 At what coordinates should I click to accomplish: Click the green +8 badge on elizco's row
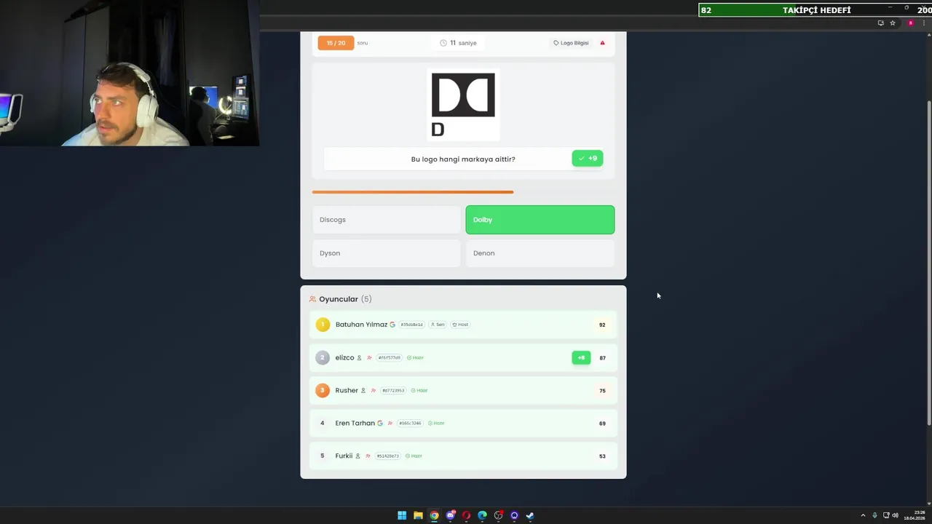[x=581, y=357]
